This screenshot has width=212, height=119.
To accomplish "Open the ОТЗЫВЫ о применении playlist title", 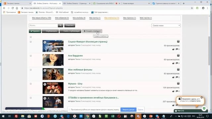I will pyautogui.click(x=93, y=98).
